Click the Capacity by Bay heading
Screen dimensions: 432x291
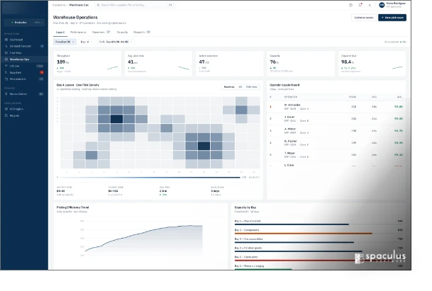coord(245,207)
